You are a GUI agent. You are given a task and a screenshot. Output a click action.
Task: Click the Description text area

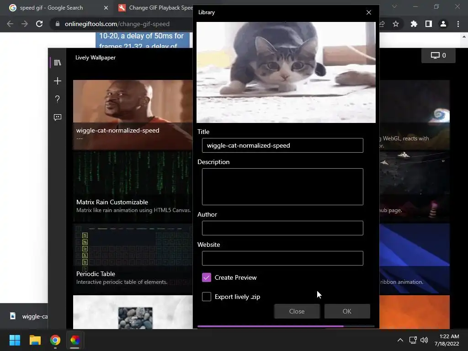pos(282,187)
